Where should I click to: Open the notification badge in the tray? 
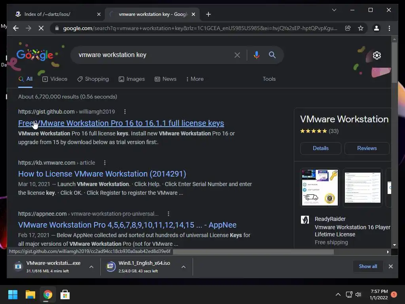coord(394,294)
